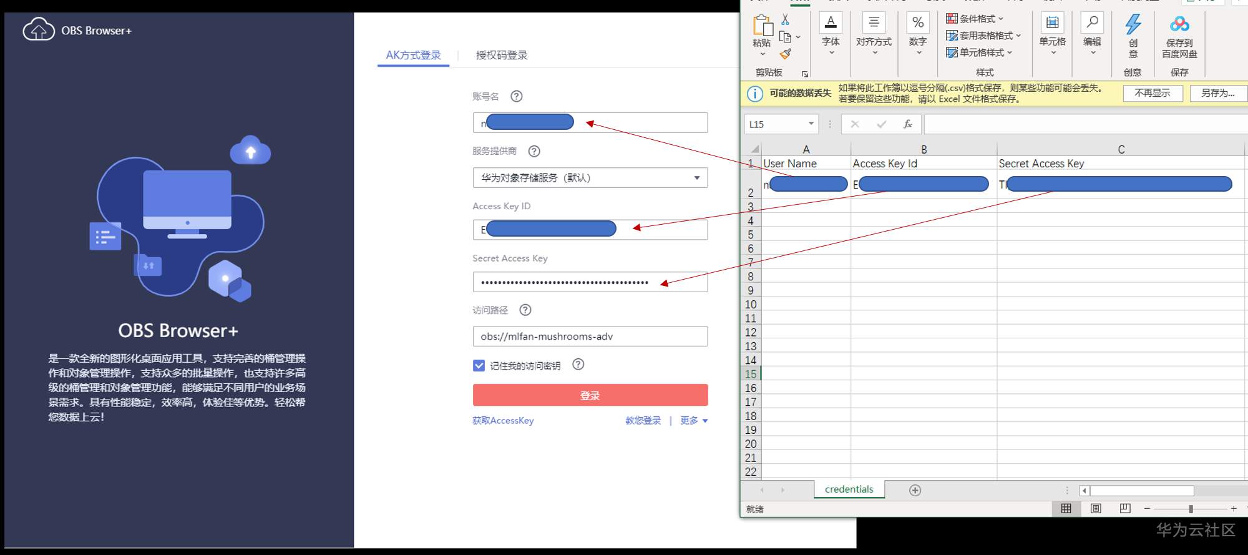The width and height of the screenshot is (1248, 555).
Task: Select the credentials sheet tab
Action: coord(849,489)
